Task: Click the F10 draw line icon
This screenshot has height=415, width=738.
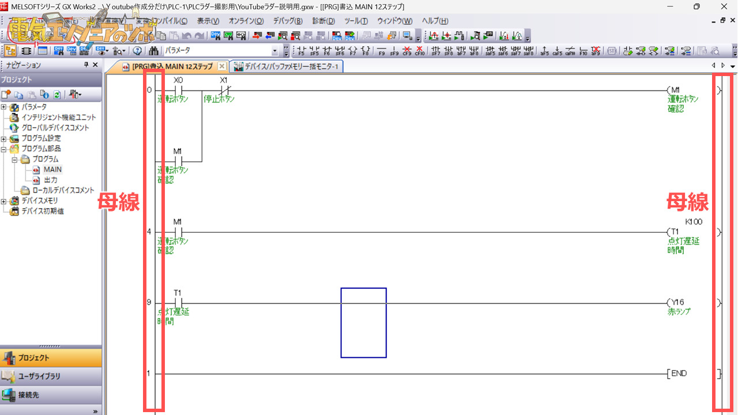Action: 583,51
